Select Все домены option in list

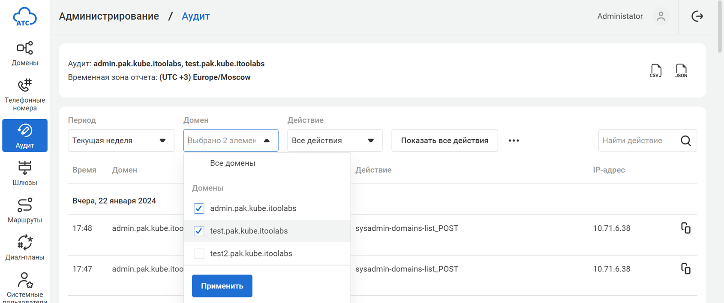(x=232, y=163)
